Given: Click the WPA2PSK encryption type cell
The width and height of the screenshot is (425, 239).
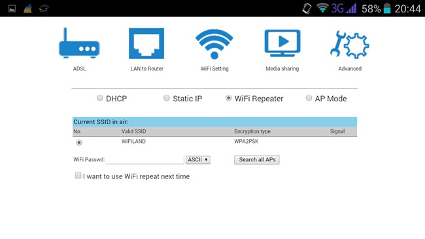Looking at the screenshot, I should point(246,141).
